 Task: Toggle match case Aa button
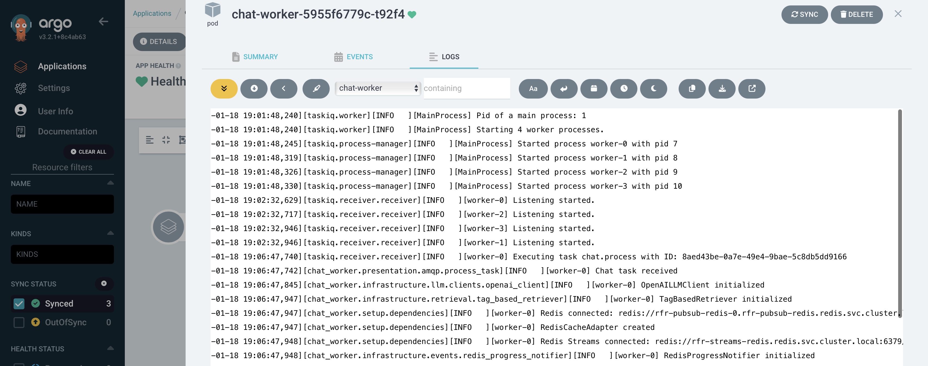pos(533,89)
